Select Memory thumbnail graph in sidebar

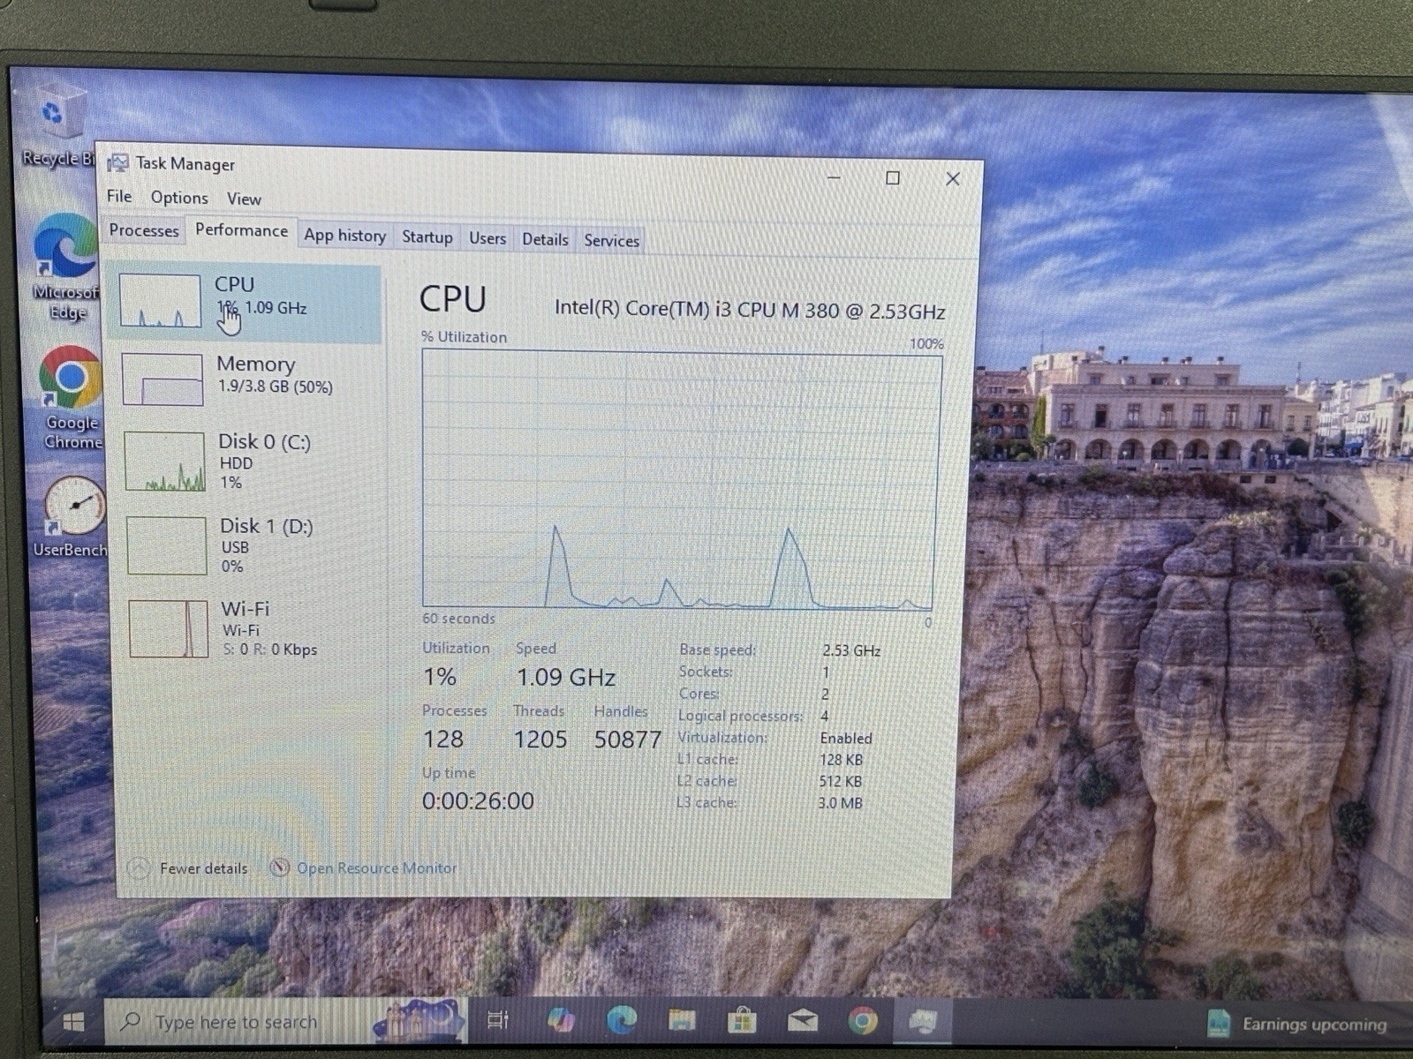[x=162, y=379]
